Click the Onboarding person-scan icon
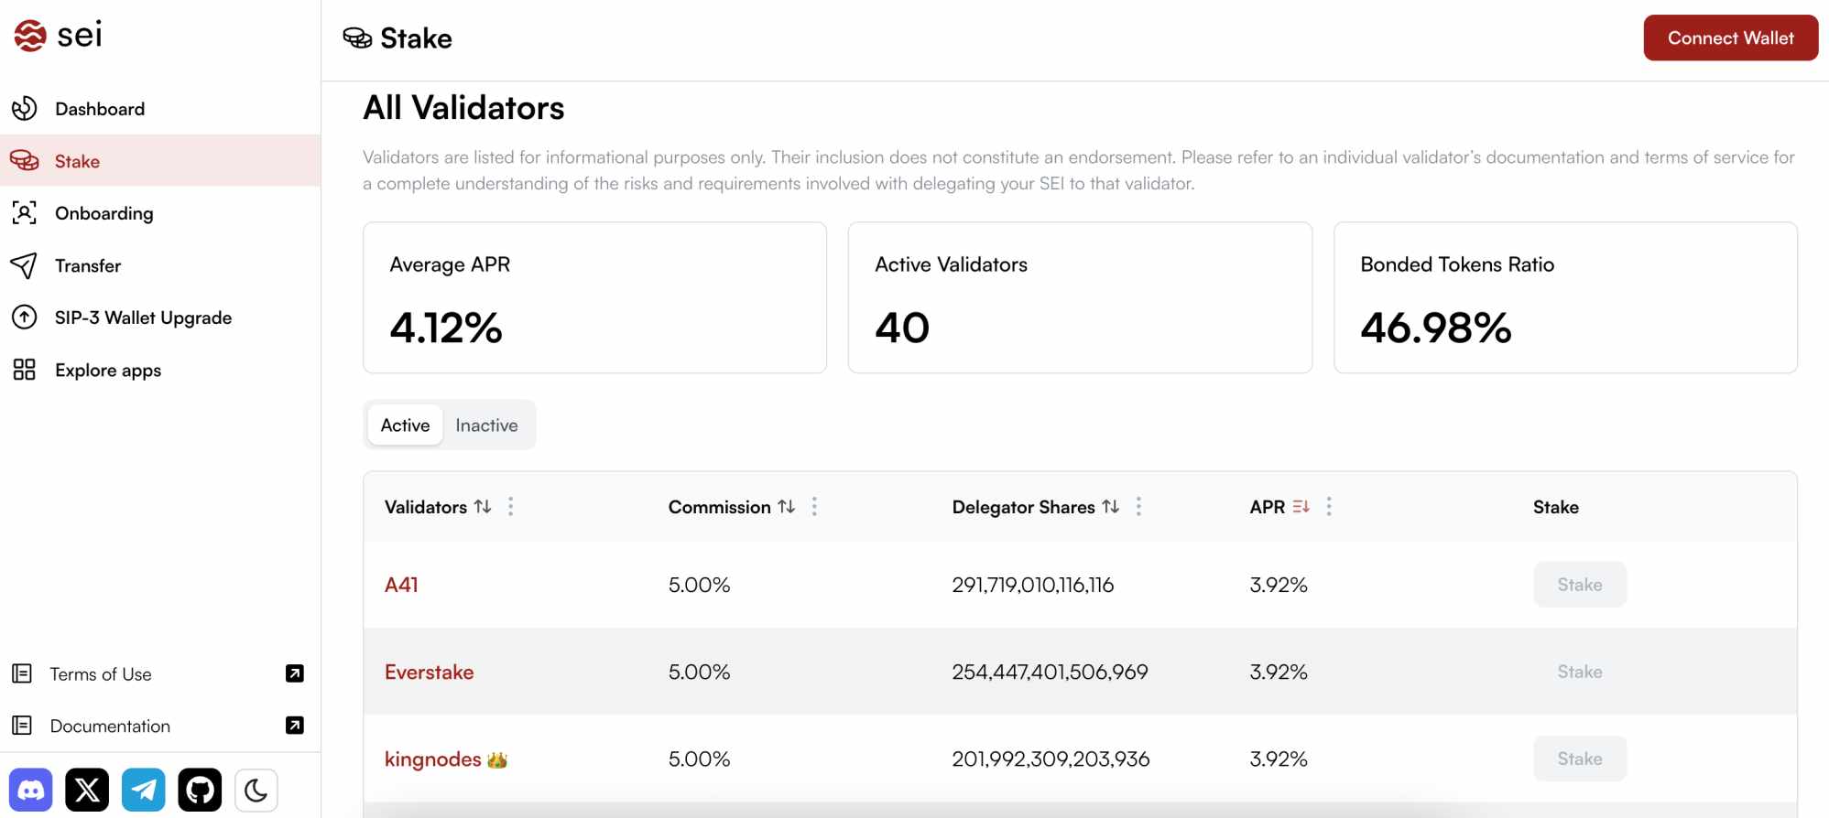 25,213
